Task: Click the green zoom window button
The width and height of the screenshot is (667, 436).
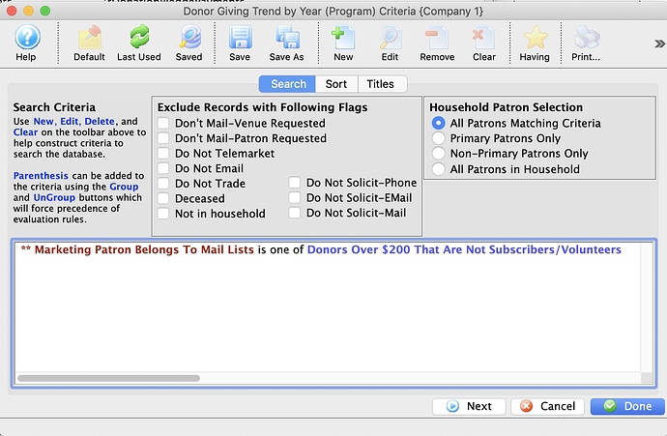Action: click(x=45, y=11)
